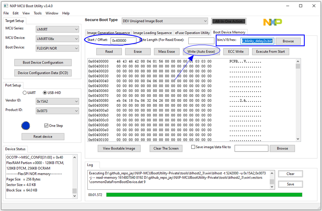Clear the log output
The width and height of the screenshot is (322, 211).
[290, 174]
